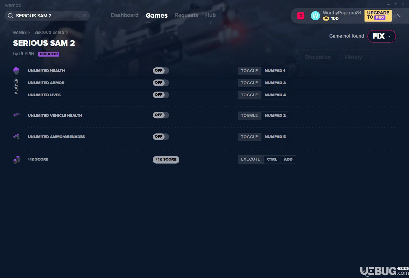Click the SERIOUS SAM 2 game title
The height and width of the screenshot is (278, 409).
[x=44, y=43]
